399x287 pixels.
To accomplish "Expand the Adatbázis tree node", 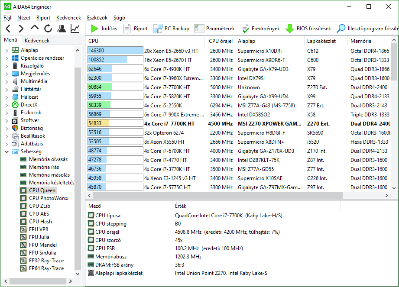I will click(7, 144).
